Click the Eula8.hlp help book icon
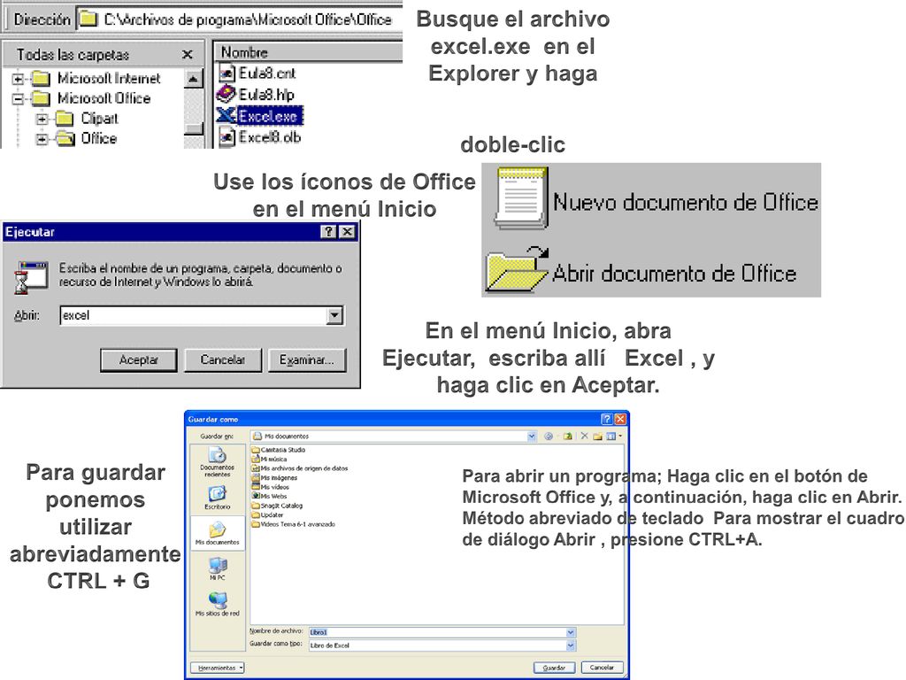Viewport: 906px width, 680px height. tap(226, 94)
